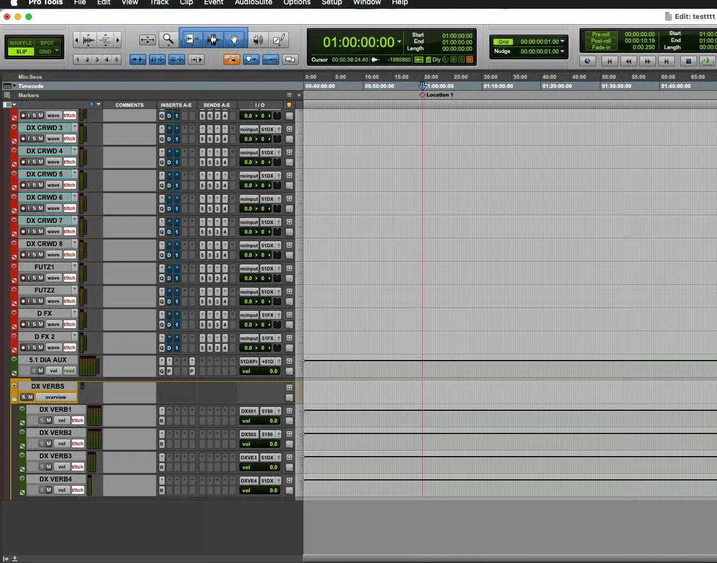Image resolution: width=717 pixels, height=563 pixels.
Task: Click the Online sync clock icon
Action: 587,61
